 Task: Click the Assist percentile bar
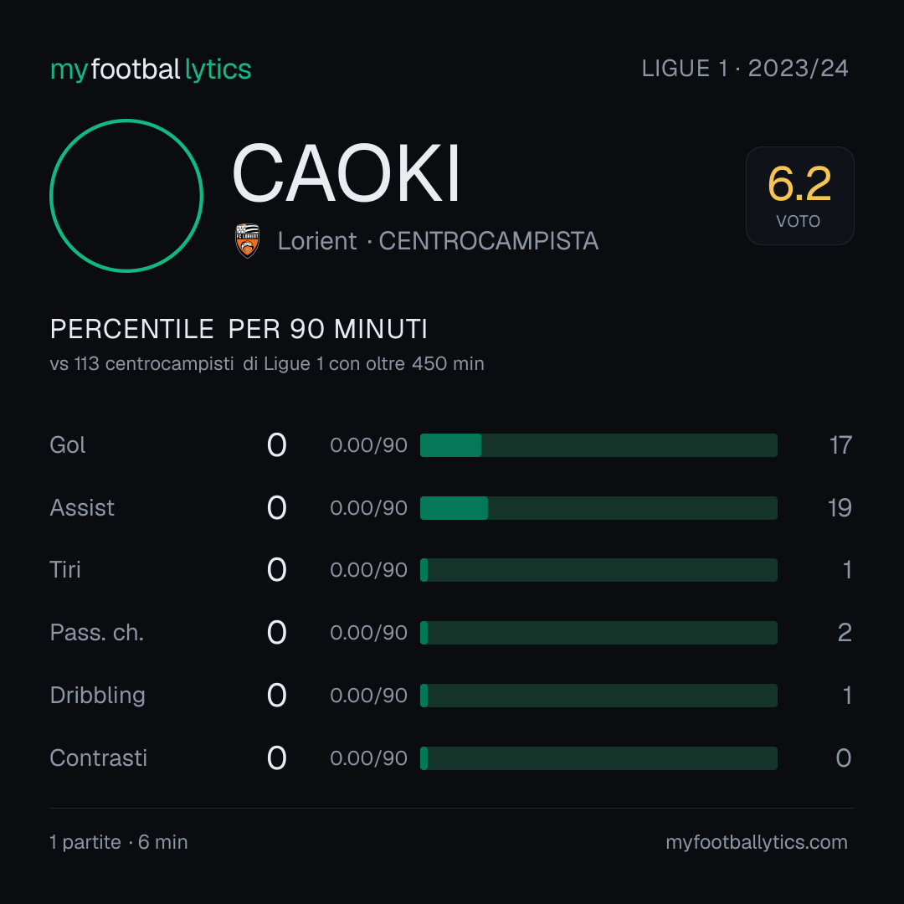[x=598, y=508]
